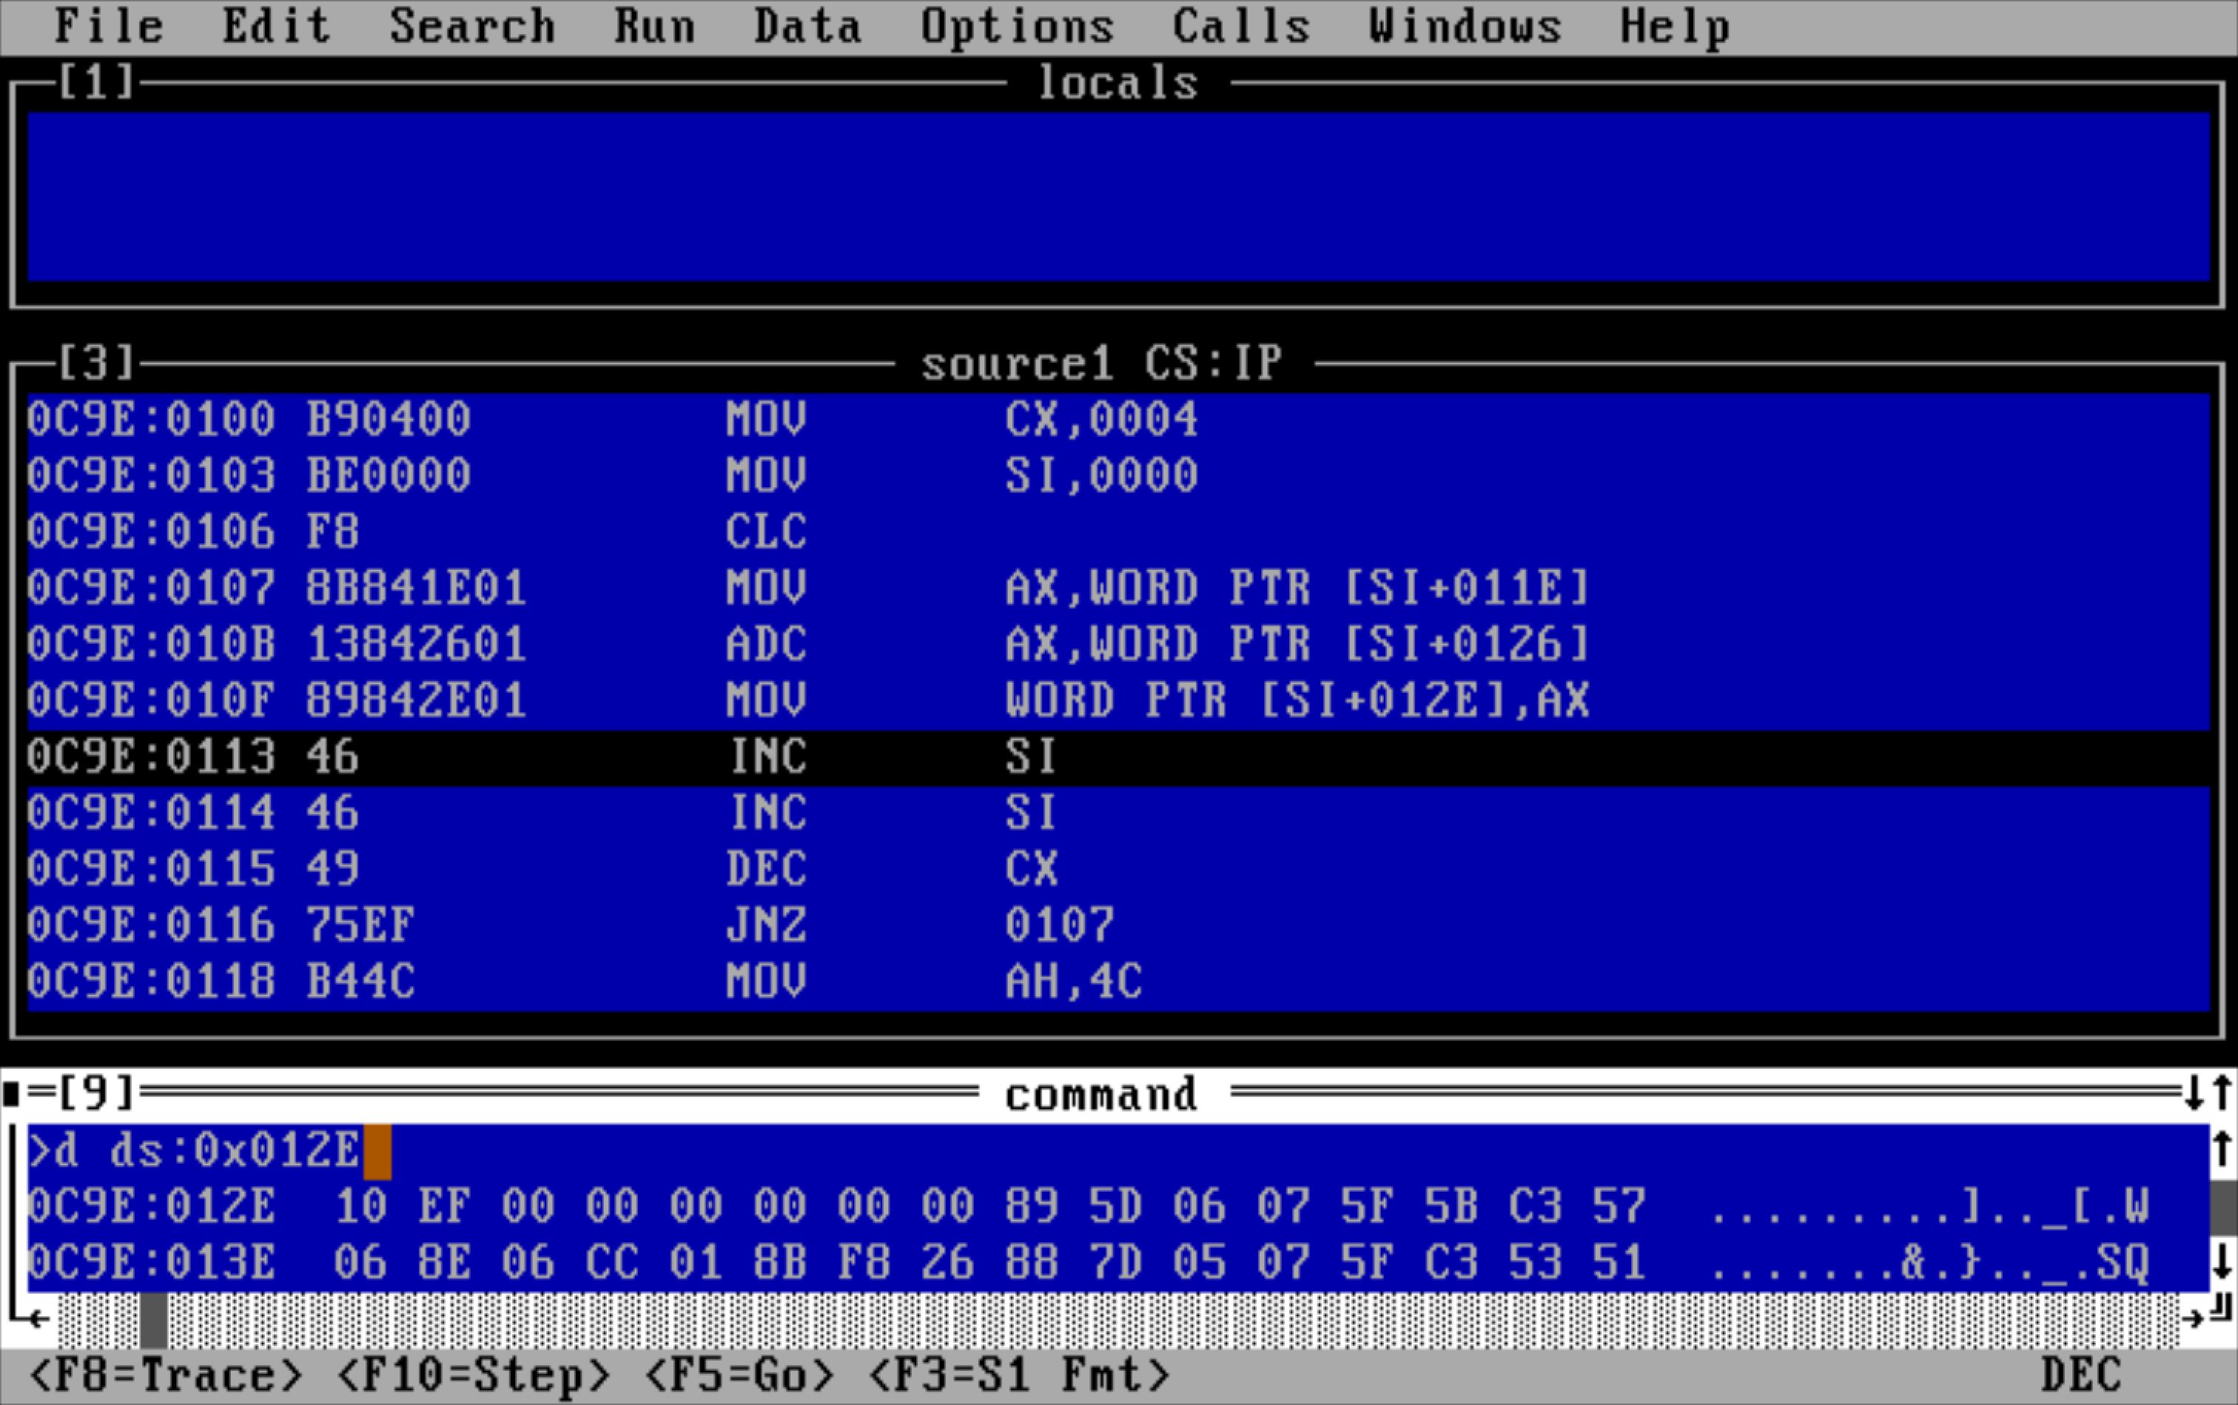2238x1405 pixels.
Task: Open the Edit menu
Action: coord(276,26)
